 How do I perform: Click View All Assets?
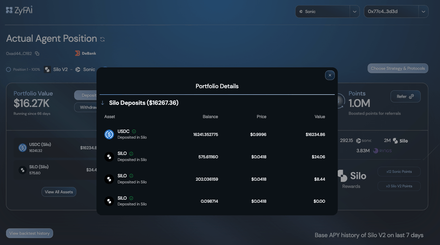click(x=59, y=192)
